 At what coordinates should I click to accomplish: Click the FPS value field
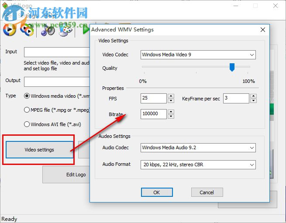click(x=154, y=98)
